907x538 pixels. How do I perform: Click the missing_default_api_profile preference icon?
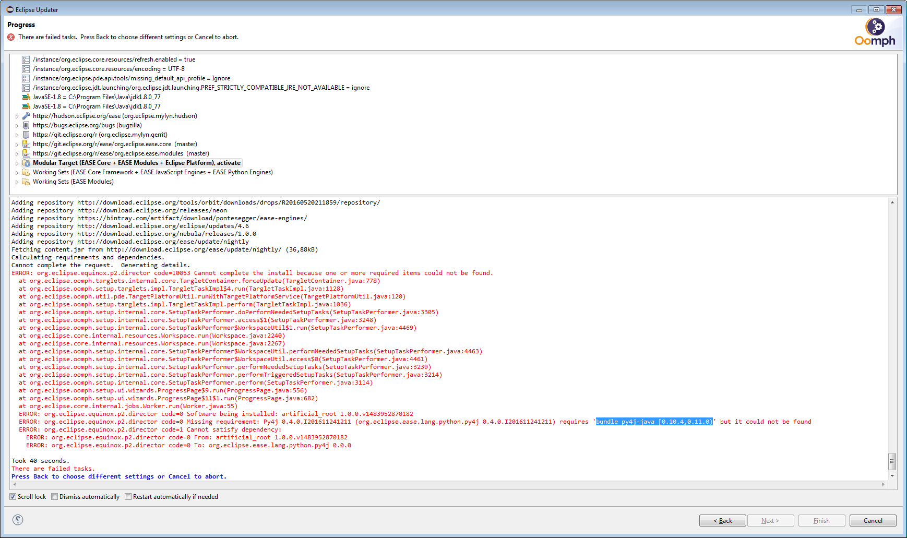point(26,78)
